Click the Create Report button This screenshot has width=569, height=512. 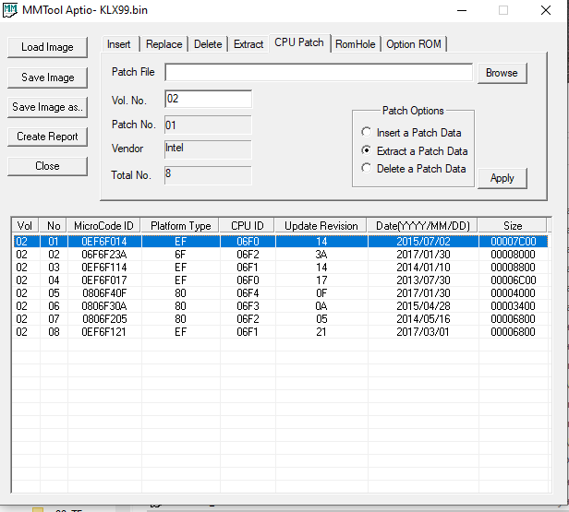pyautogui.click(x=47, y=137)
